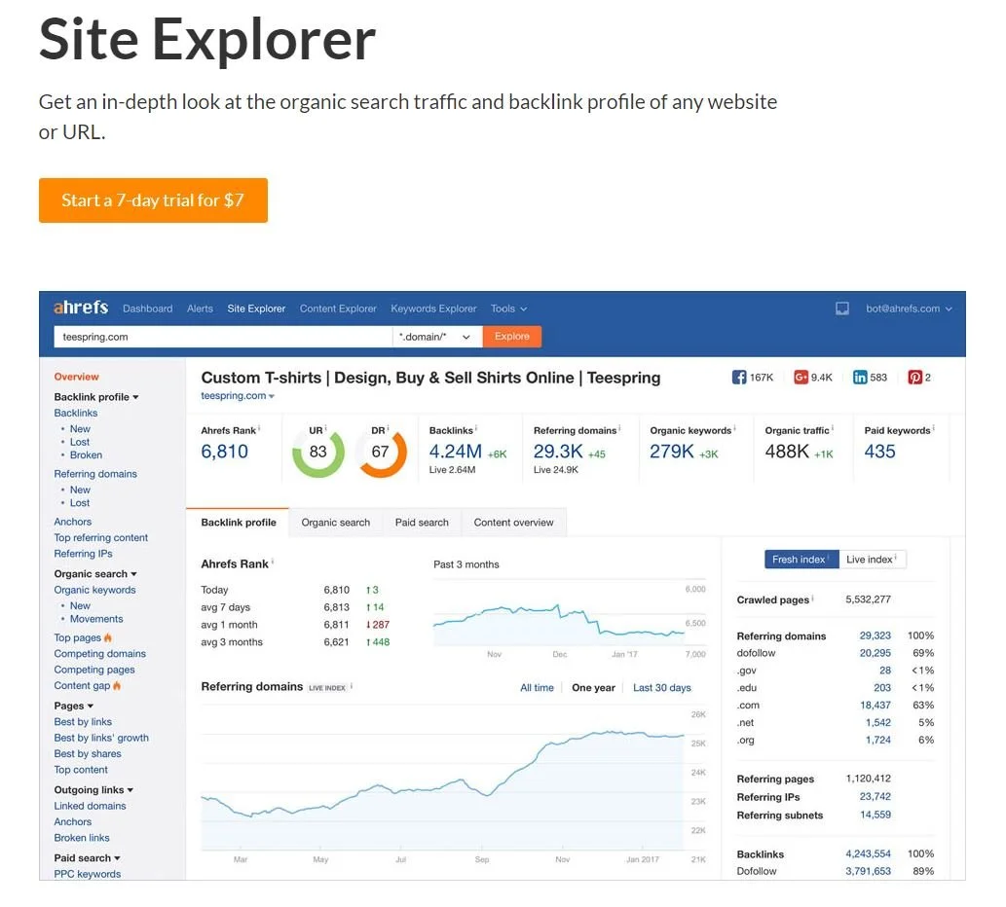Screen dimensions: 1006x907
Task: Switch to the Organic search tab
Action: 336,523
